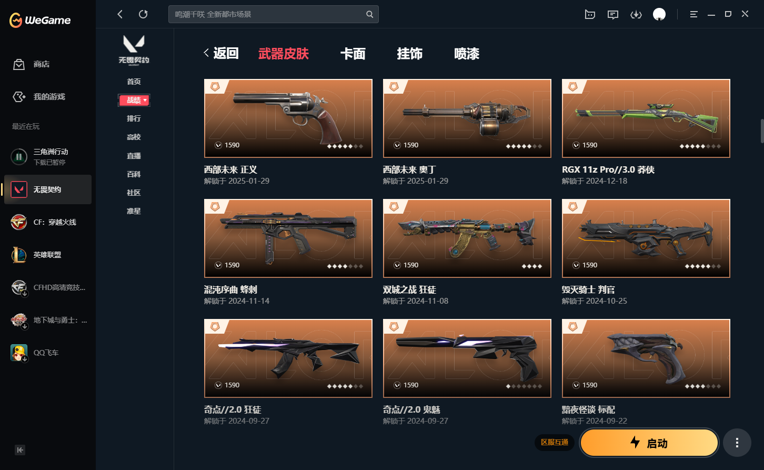Click the page refresh icon
764x470 pixels.
pos(143,14)
